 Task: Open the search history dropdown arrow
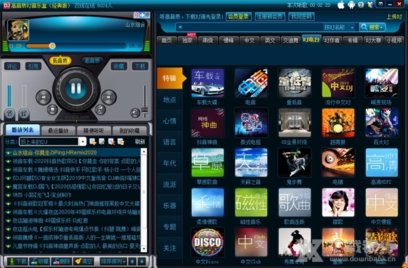[180, 27]
